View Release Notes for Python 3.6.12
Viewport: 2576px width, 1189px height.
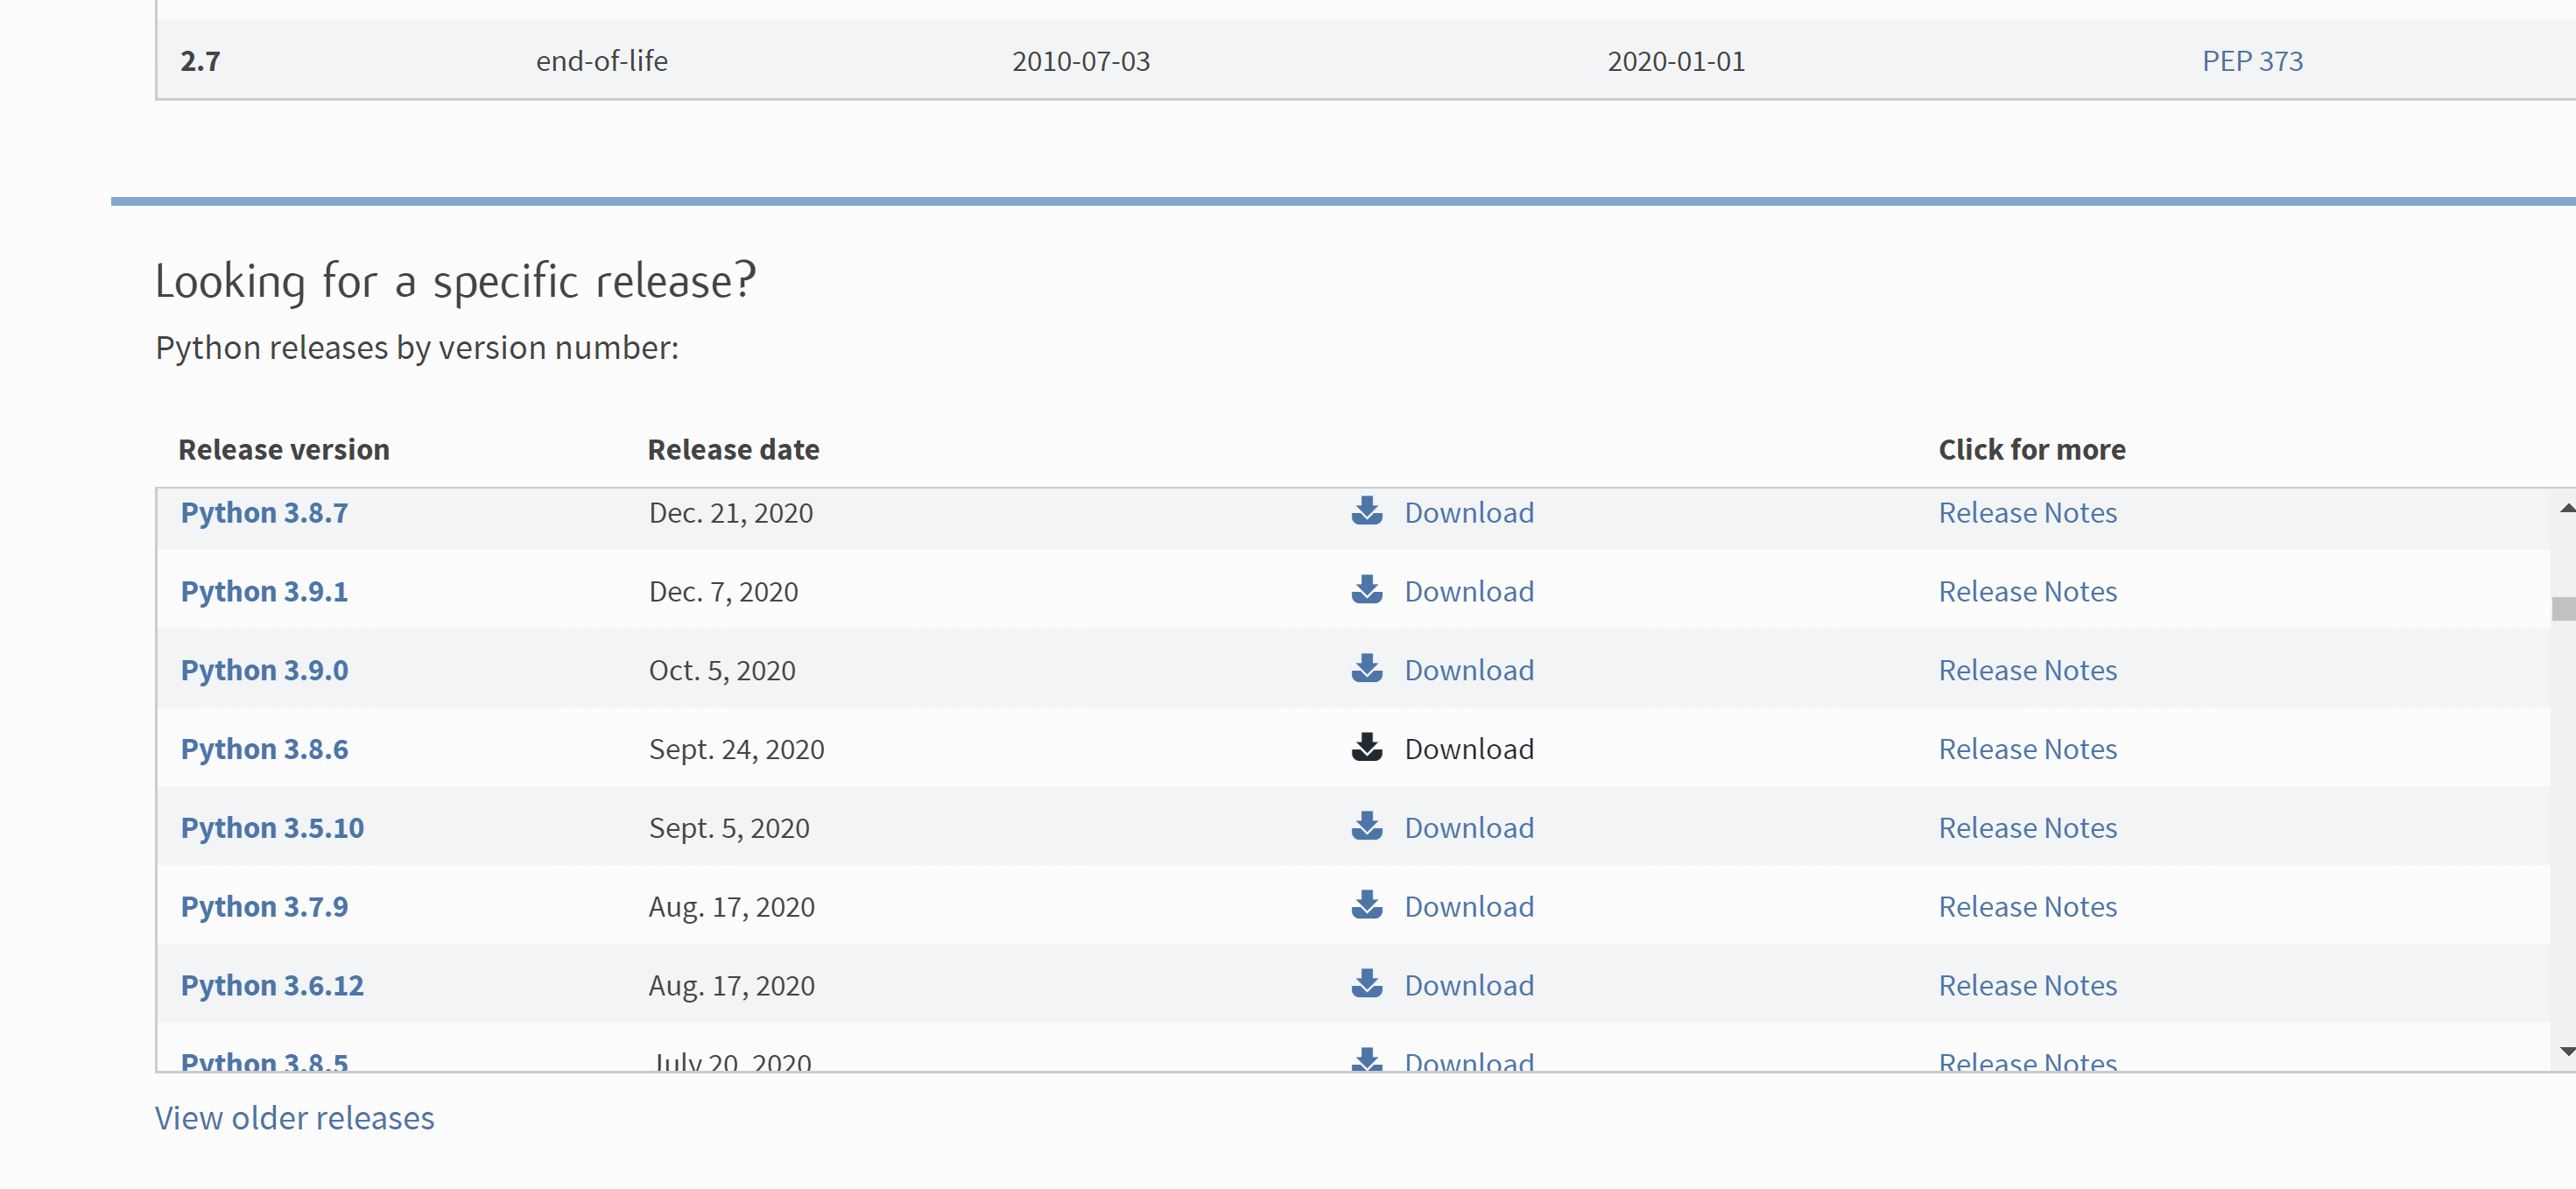point(2027,987)
